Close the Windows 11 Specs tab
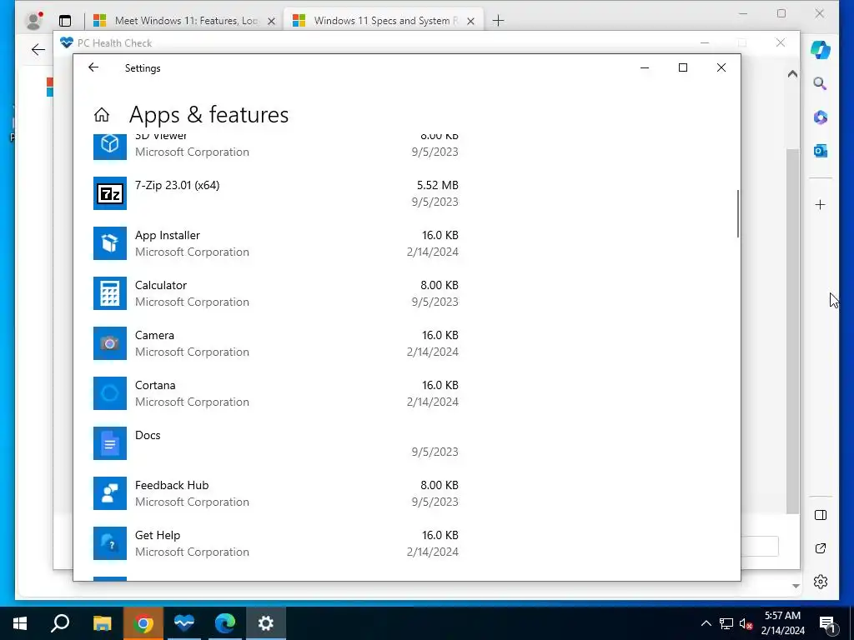Screen dimensions: 854x640 (470, 21)
